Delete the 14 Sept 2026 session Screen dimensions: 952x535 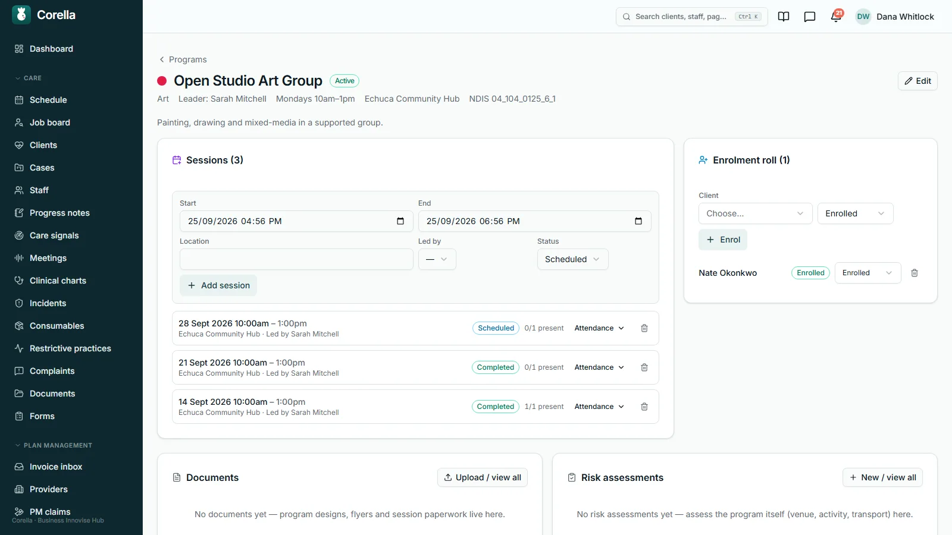coord(644,407)
